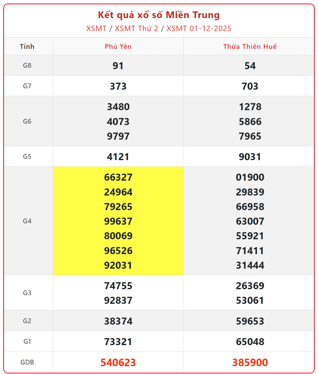Click Phú Yên G8 number 91
Screen dimensions: 318x374
point(118,66)
